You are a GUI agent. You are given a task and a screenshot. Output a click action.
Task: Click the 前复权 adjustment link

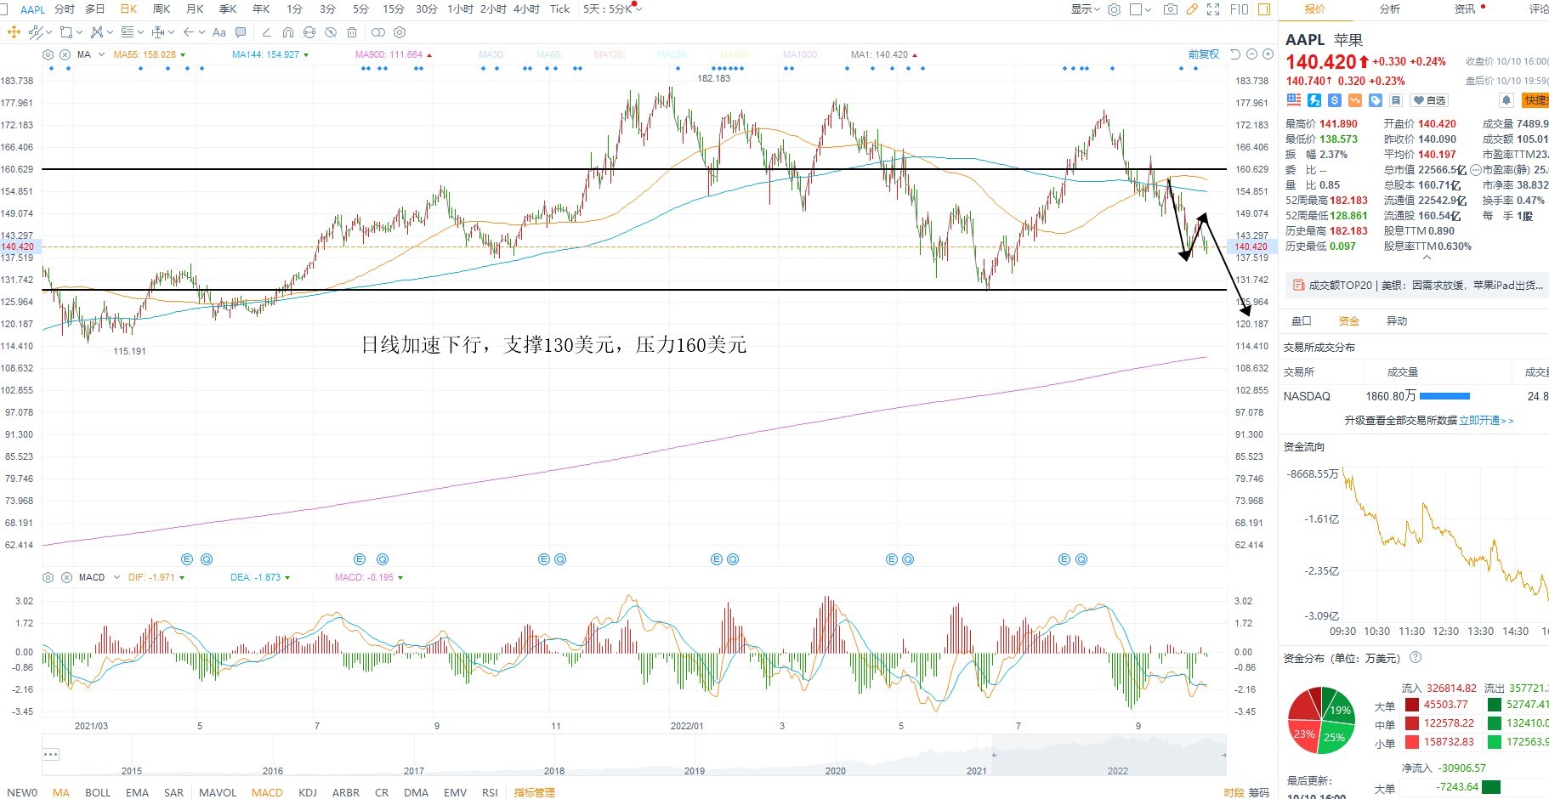click(x=1204, y=54)
